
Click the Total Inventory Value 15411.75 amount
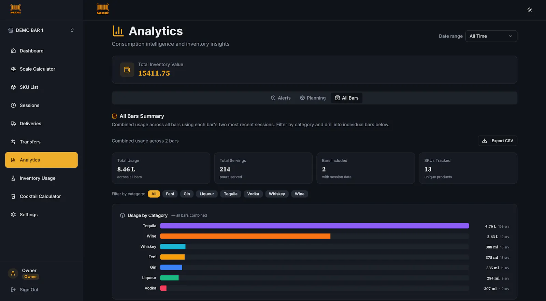pyautogui.click(x=154, y=73)
